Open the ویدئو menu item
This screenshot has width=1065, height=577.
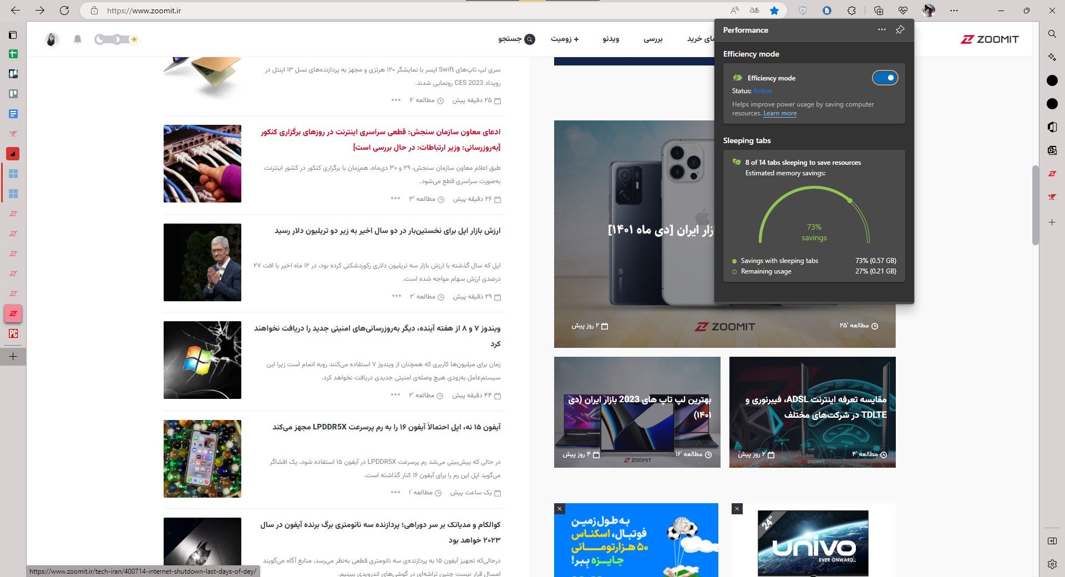(611, 39)
